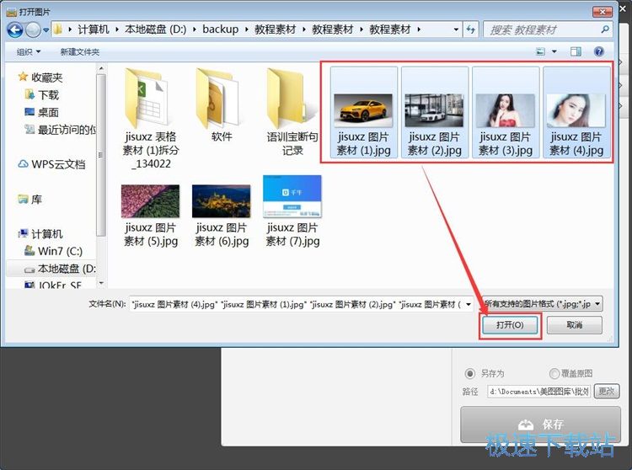The image size is (632, 470).
Task: Select the jisuxz 表格素材 (1)拆分 folder
Action: 150,118
